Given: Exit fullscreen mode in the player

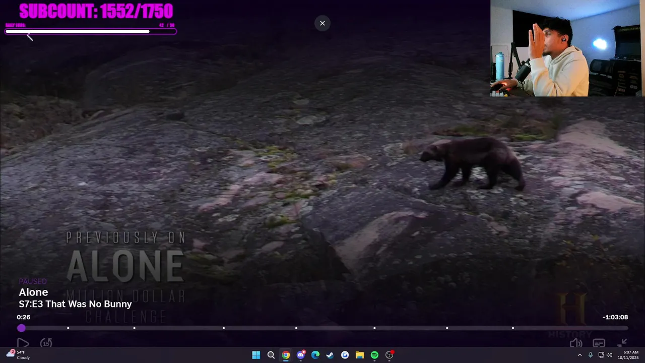Looking at the screenshot, I should (622, 343).
